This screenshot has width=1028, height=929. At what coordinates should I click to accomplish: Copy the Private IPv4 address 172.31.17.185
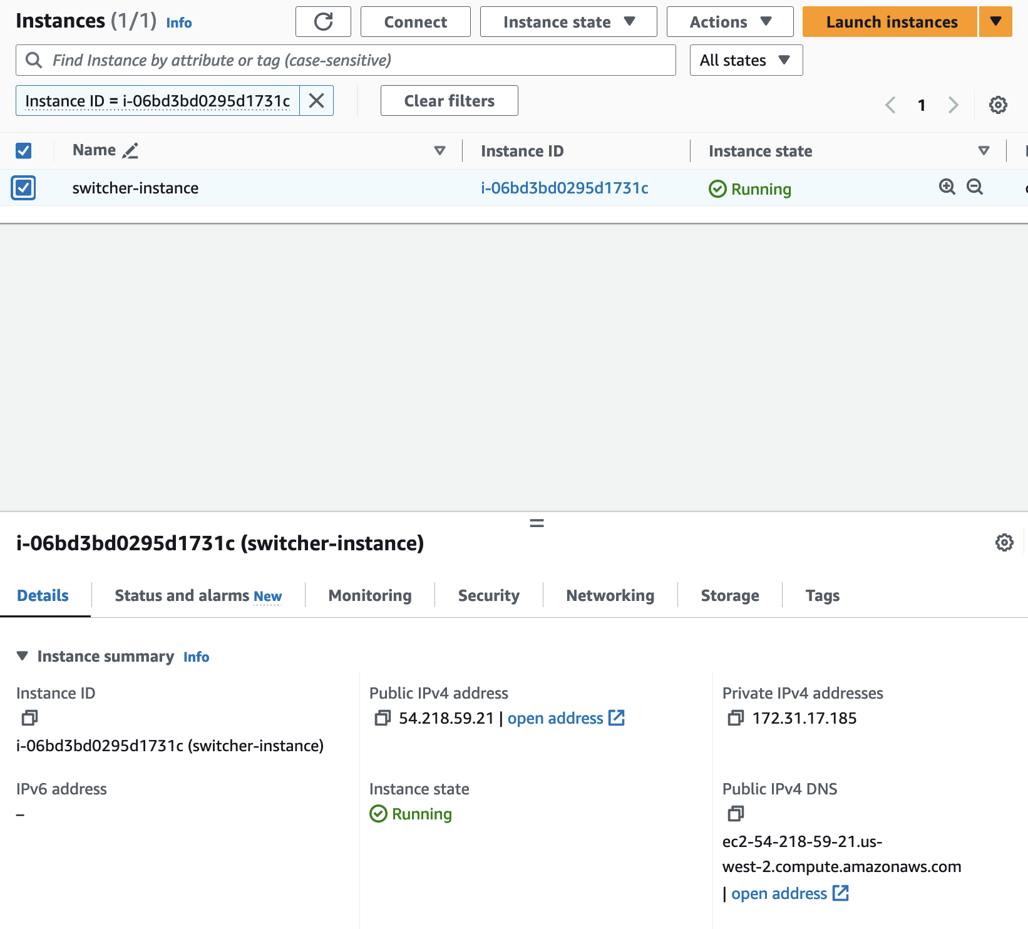(x=736, y=718)
